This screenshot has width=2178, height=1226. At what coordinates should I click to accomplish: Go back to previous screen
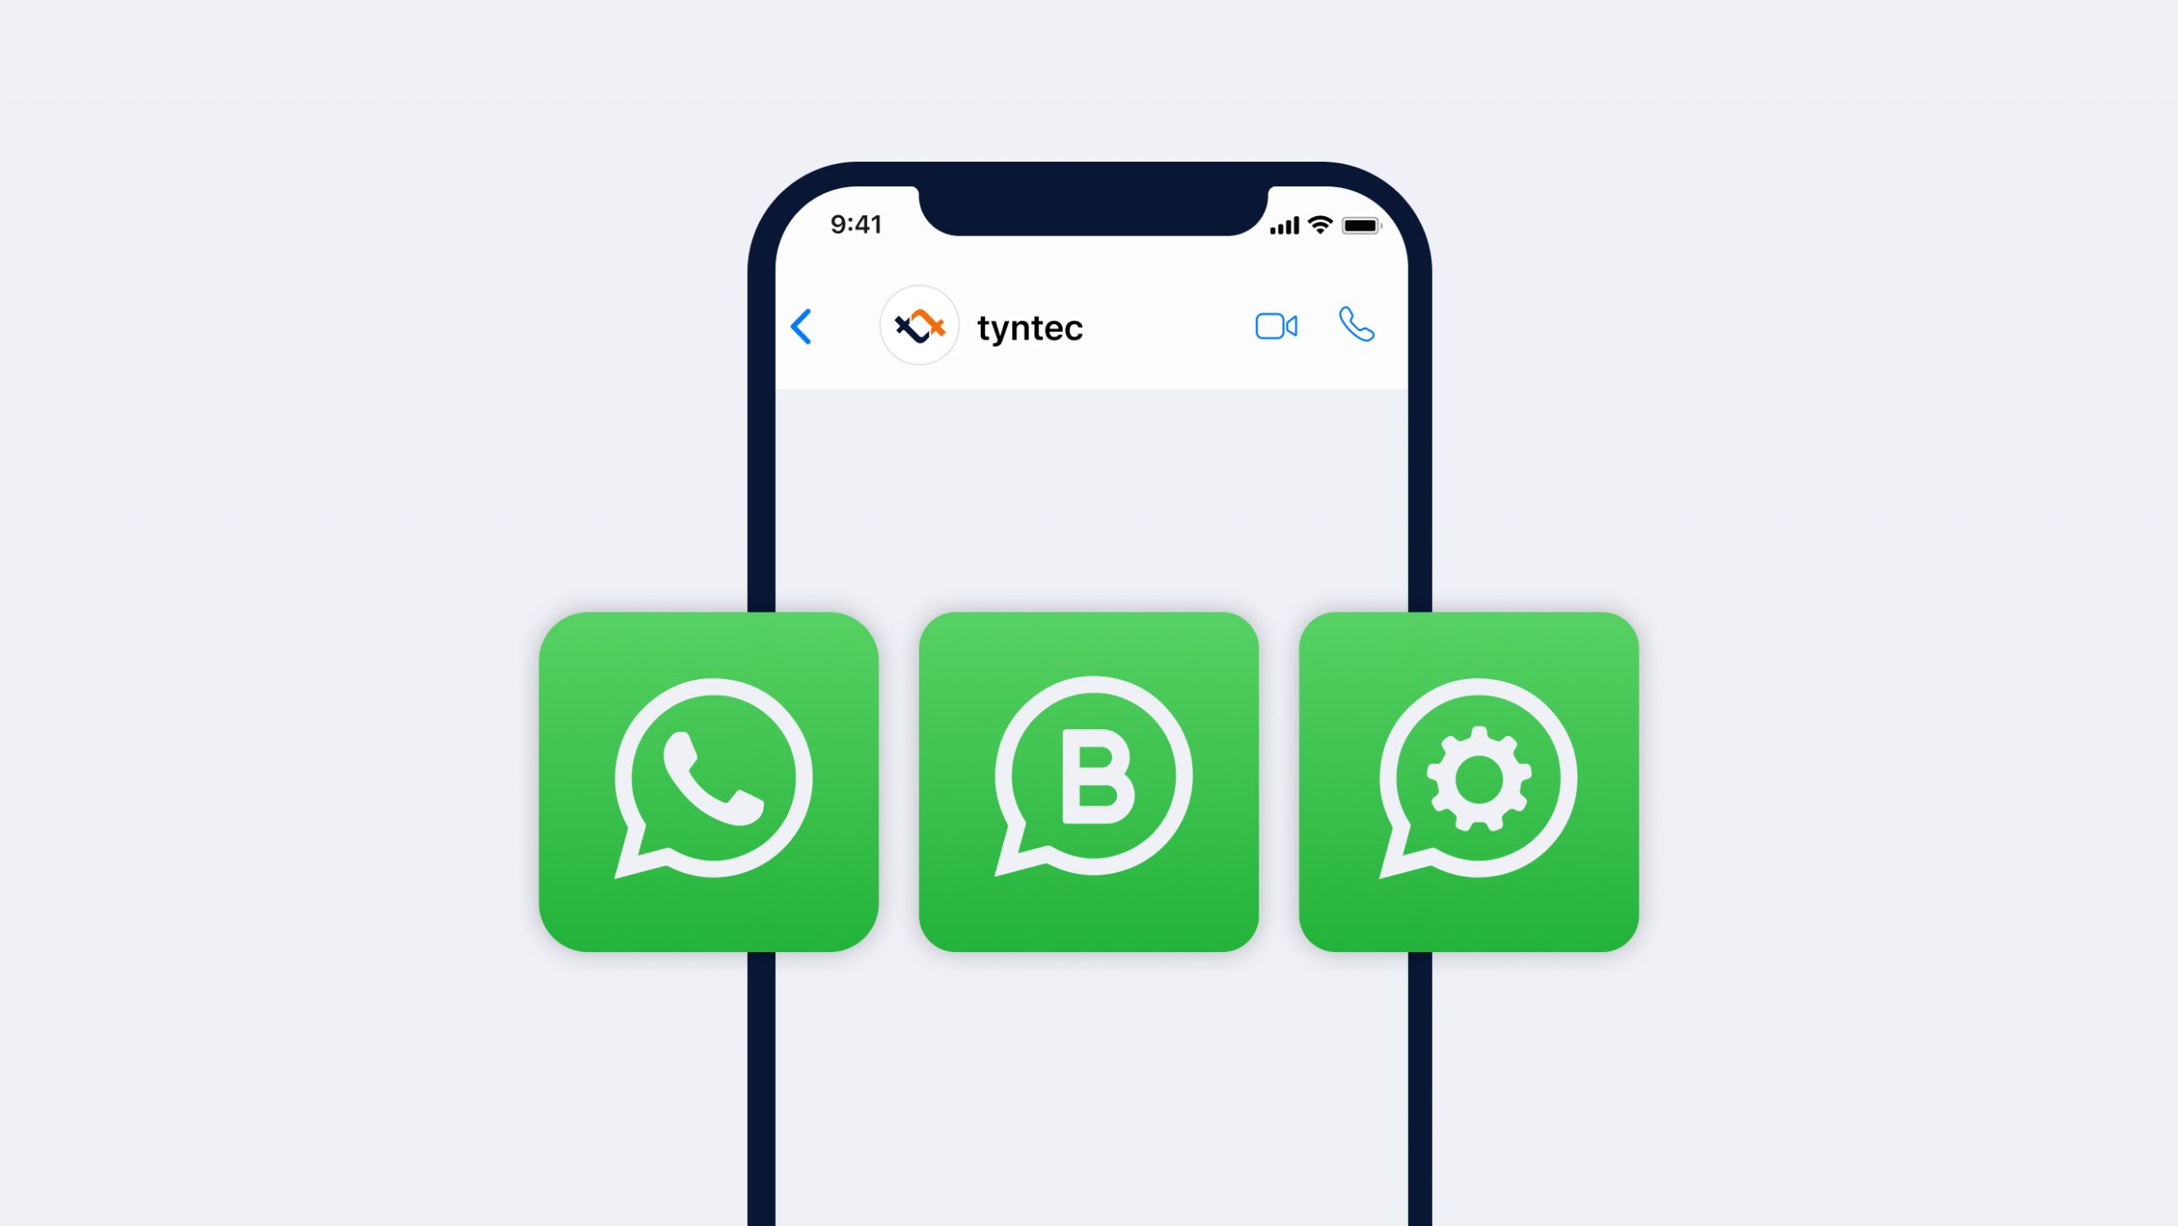801,324
